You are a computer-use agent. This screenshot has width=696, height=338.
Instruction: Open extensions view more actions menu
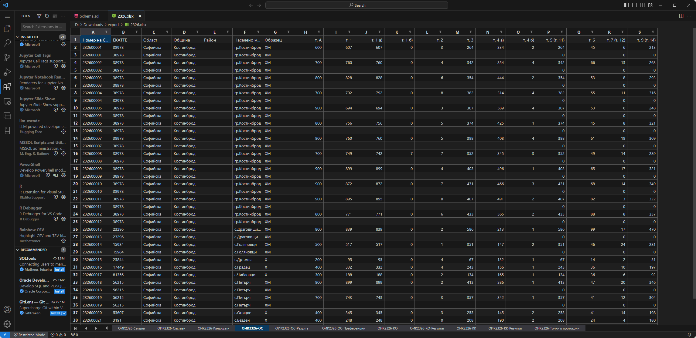63,16
